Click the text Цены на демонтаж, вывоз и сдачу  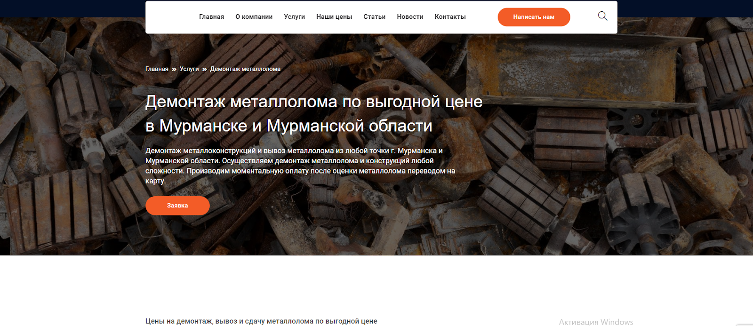[261, 321]
